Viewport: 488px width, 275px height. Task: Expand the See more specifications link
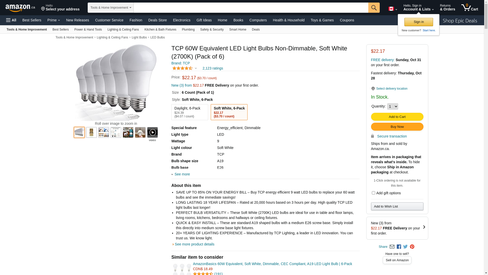(x=182, y=174)
